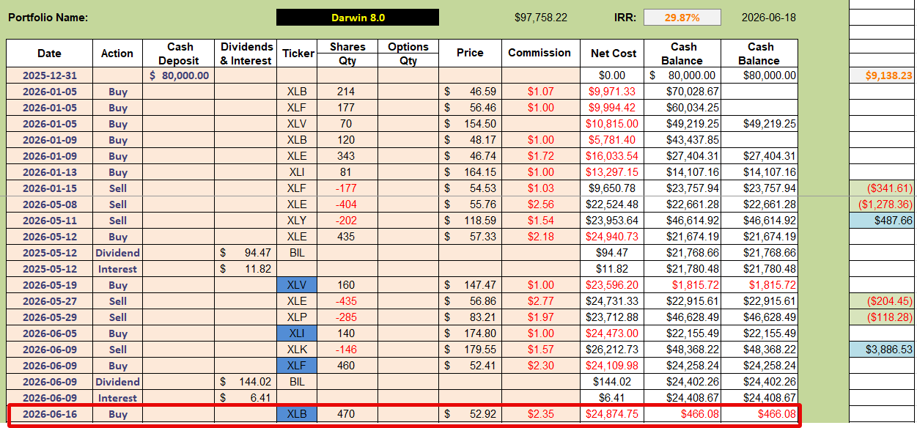Select the Darwin 8.0 portfolio name cell
Viewport: 917px width, 428px height.
click(358, 18)
